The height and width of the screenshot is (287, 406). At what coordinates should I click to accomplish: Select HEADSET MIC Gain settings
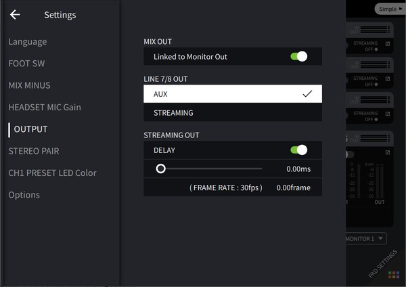45,107
